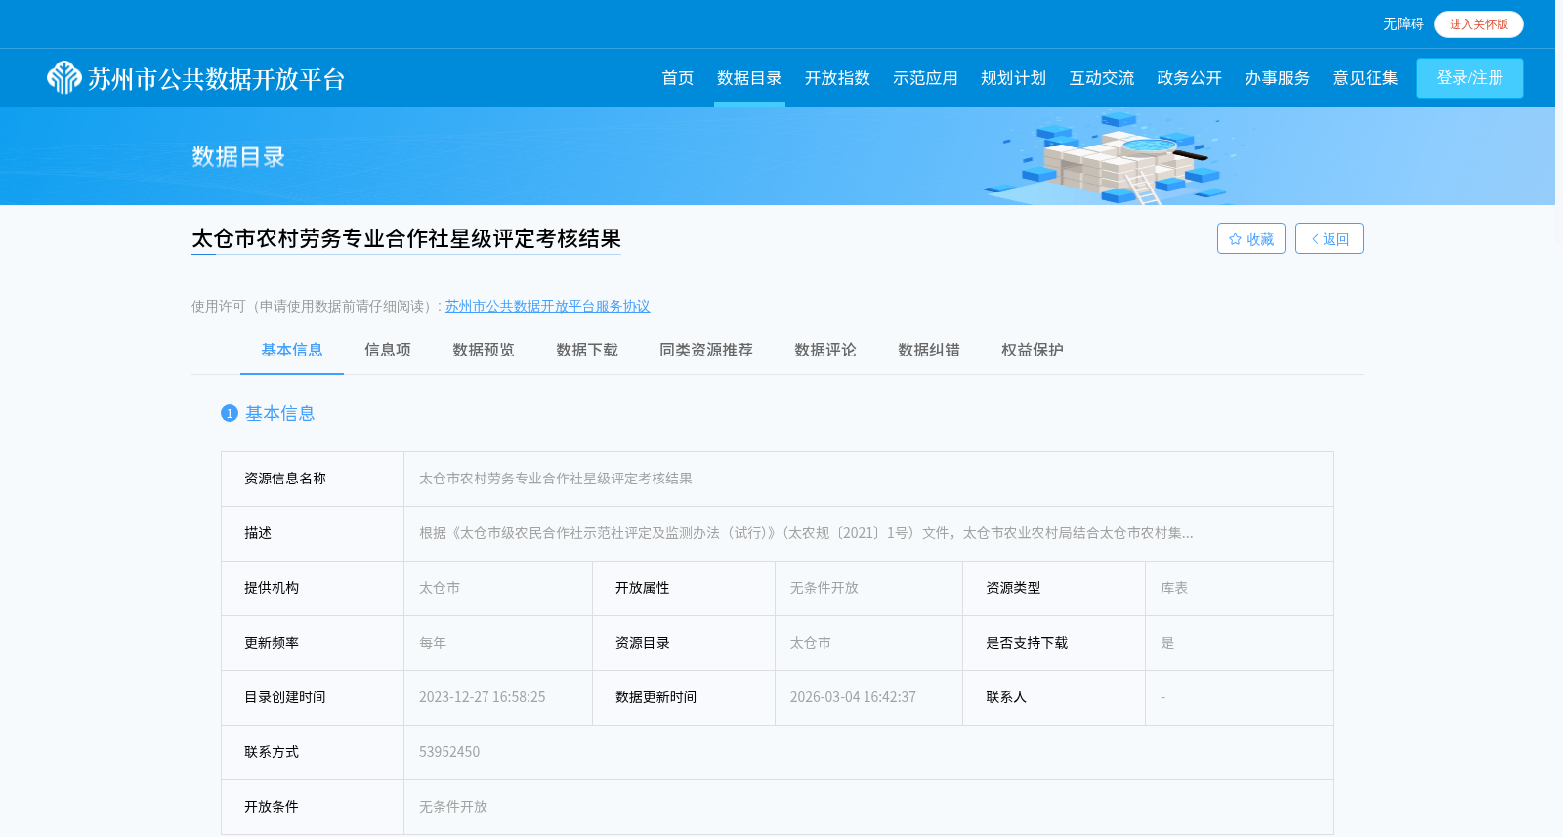This screenshot has height=837, width=1563.
Task: Switch to the 数据评论 tab
Action: [x=824, y=350]
